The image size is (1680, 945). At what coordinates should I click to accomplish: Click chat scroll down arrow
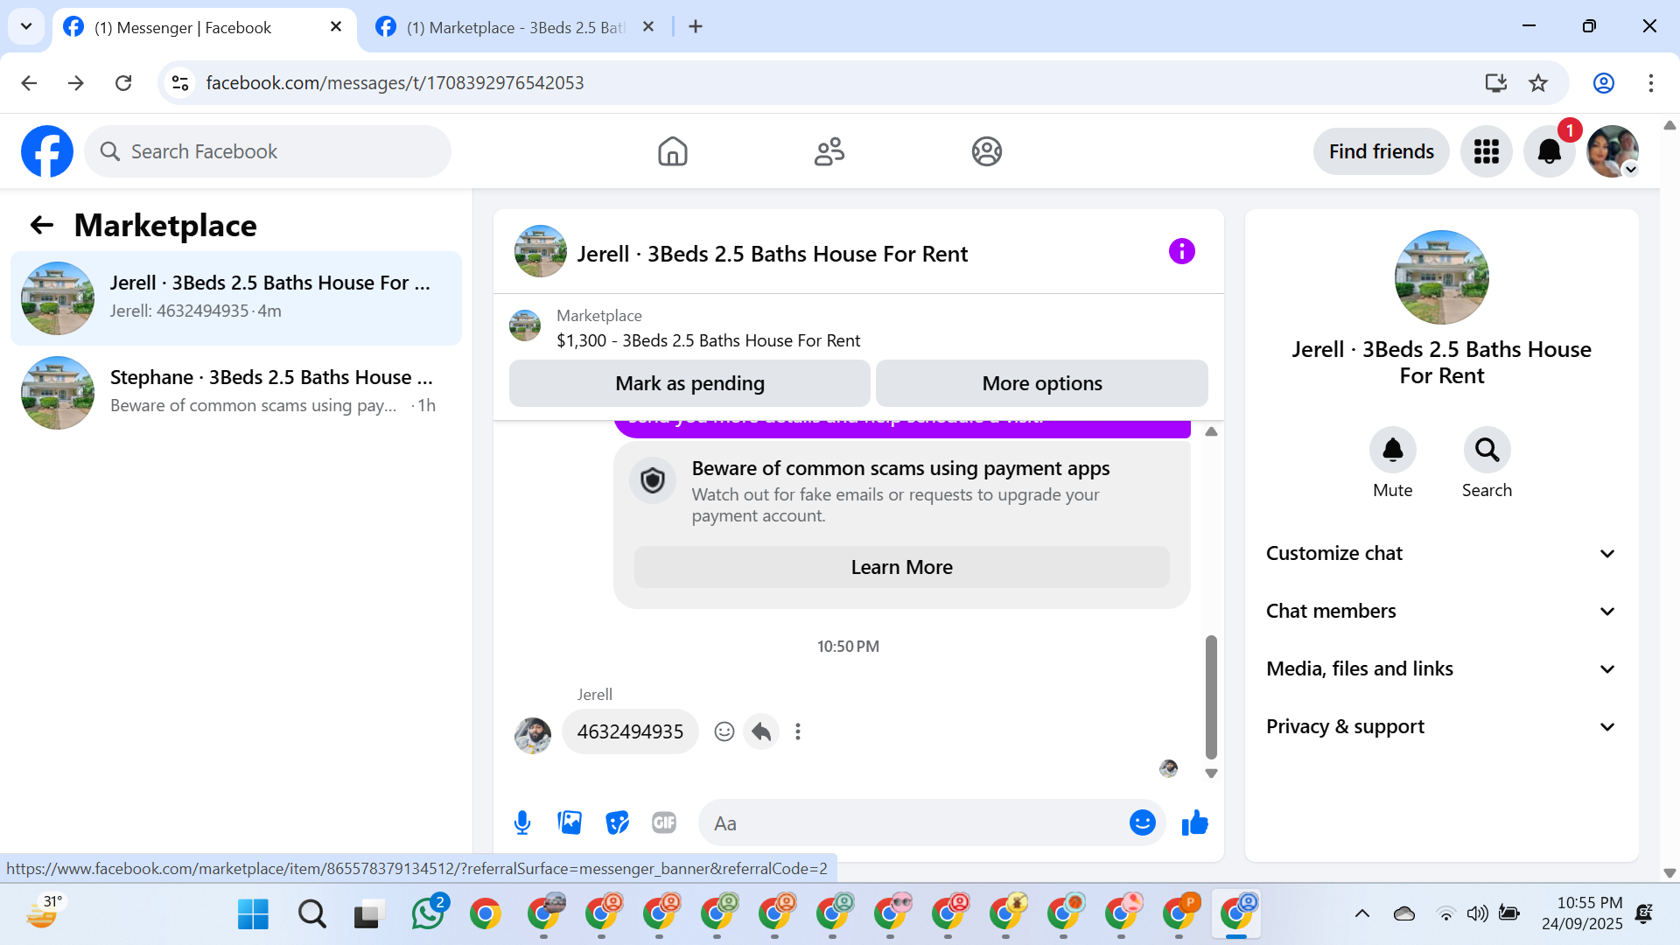pos(1211,773)
